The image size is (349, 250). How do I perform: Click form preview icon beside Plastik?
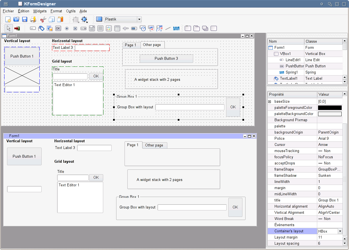click(x=99, y=19)
